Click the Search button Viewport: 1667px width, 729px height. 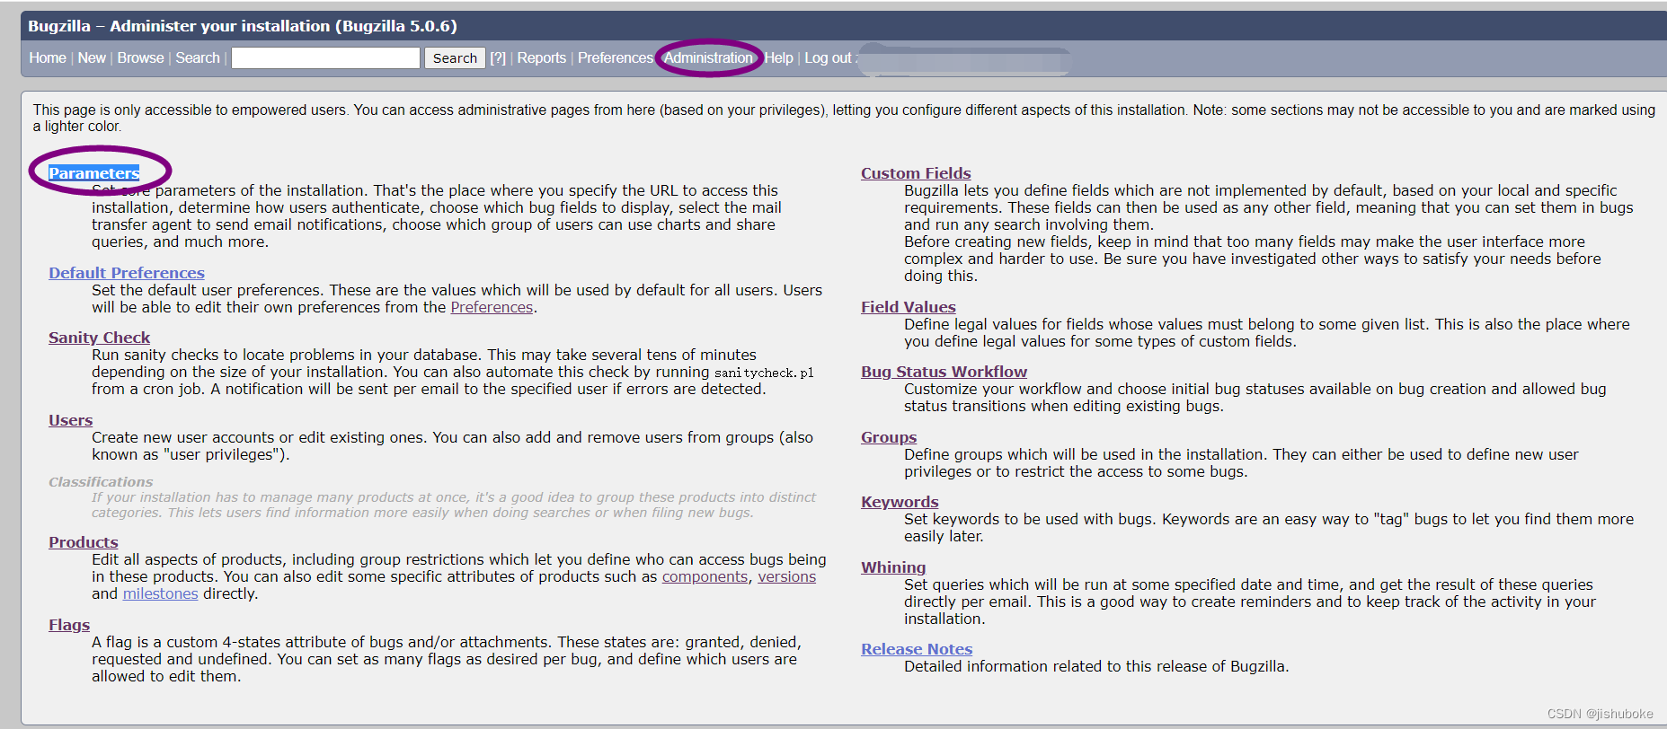point(455,57)
